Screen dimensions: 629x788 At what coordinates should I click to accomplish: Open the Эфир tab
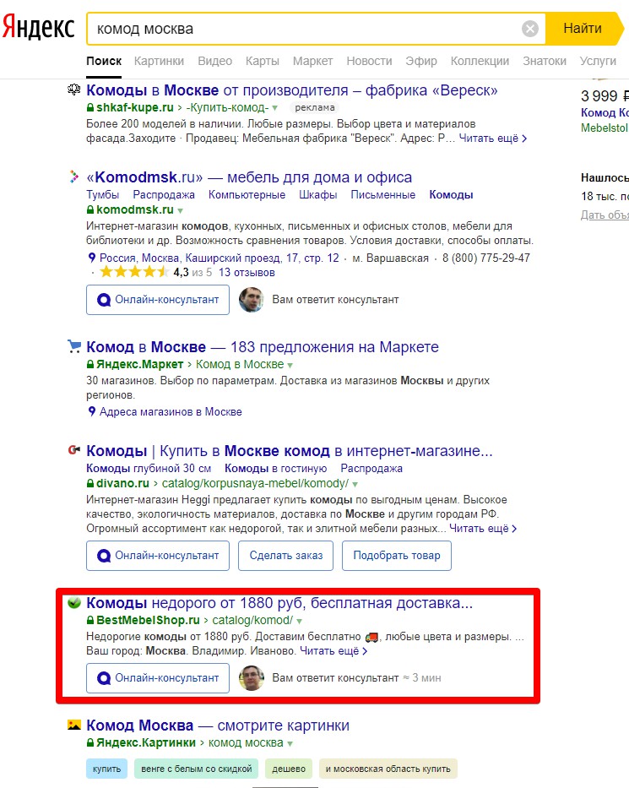421,61
